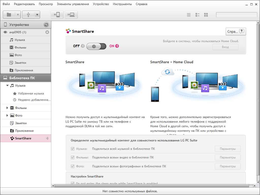The image size is (260, 195).
Task: Switch to detailed list view
Action: pos(197,15)
